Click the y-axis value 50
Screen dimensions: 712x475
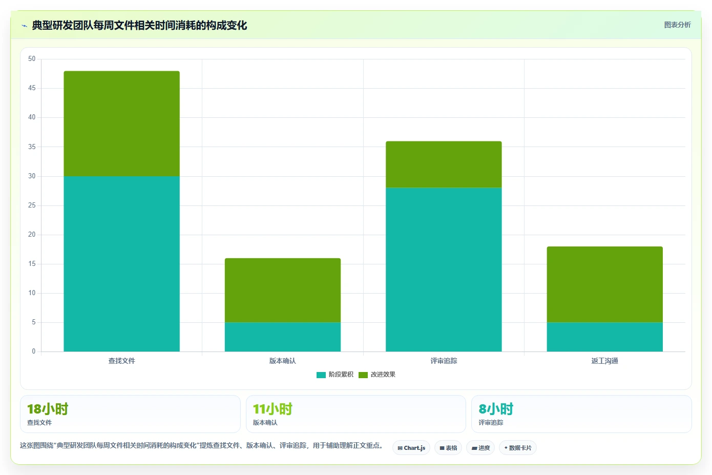(x=32, y=59)
